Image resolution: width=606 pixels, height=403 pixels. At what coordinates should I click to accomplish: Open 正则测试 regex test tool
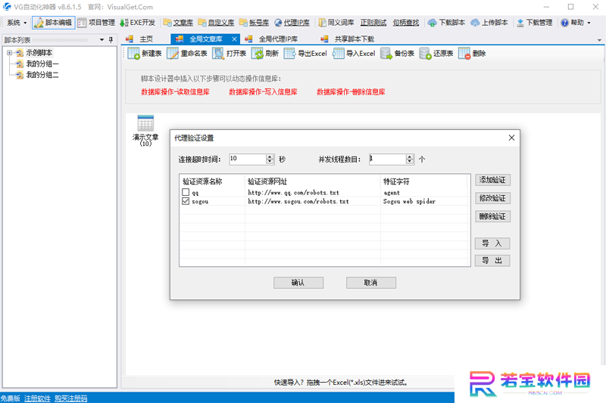373,23
